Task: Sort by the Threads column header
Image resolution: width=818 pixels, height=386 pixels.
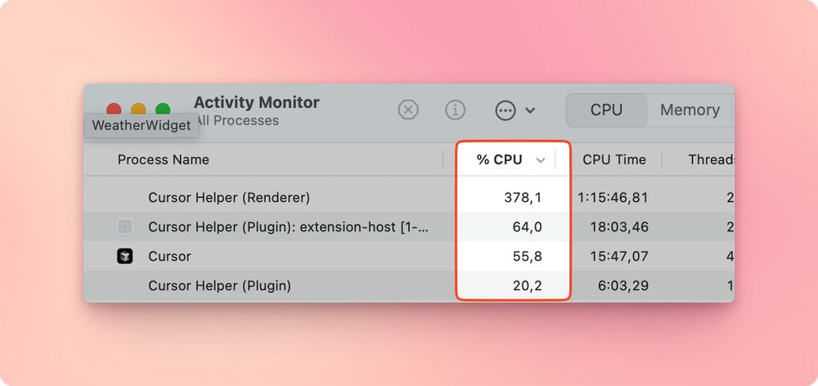Action: coord(712,159)
